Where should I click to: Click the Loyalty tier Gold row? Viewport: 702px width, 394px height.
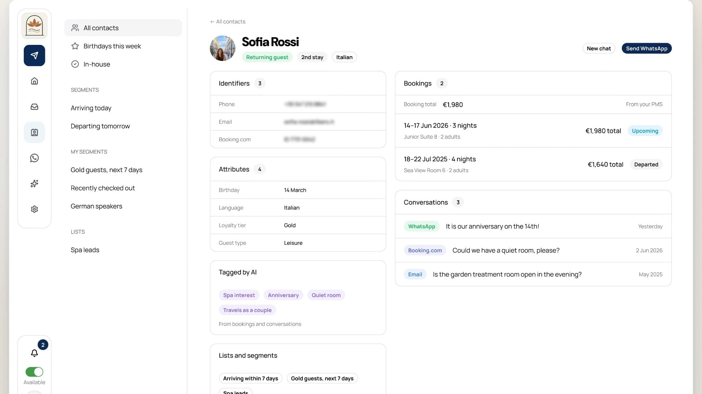coord(298,225)
